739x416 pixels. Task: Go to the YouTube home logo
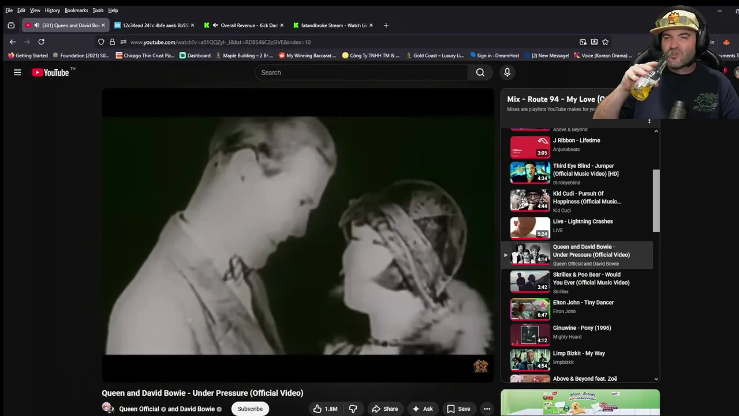pos(50,72)
